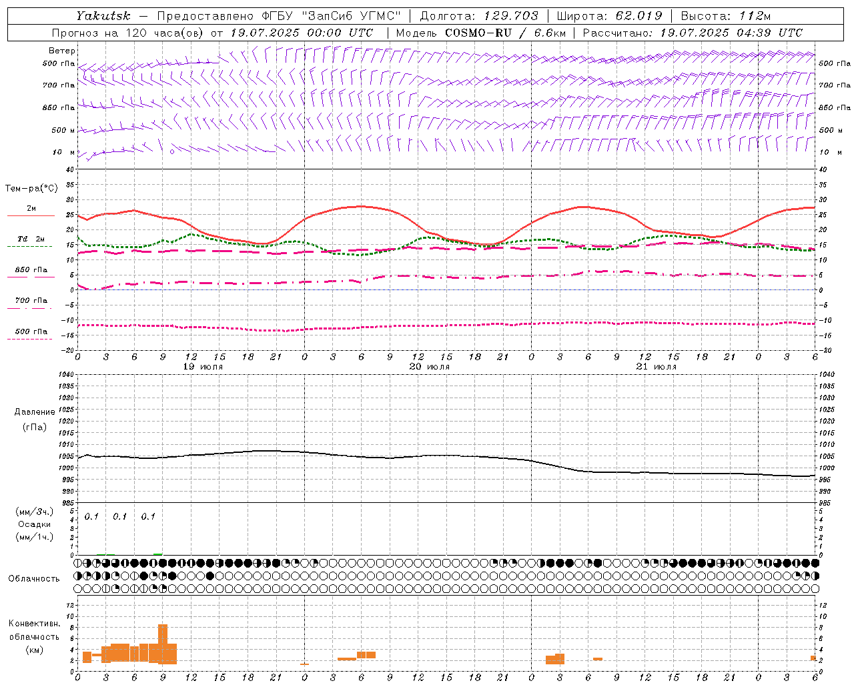
Task: Click the '(мм/3ч.)' precipitation unit label
Action: (x=35, y=512)
